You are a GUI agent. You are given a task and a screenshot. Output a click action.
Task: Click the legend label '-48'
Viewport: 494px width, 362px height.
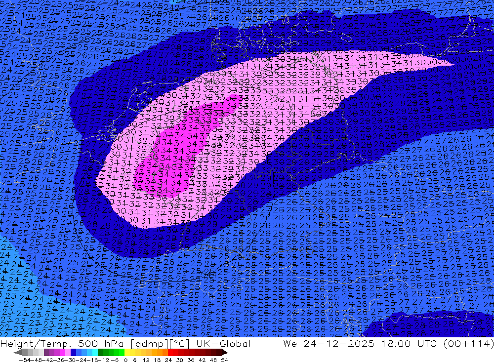click(x=37, y=360)
